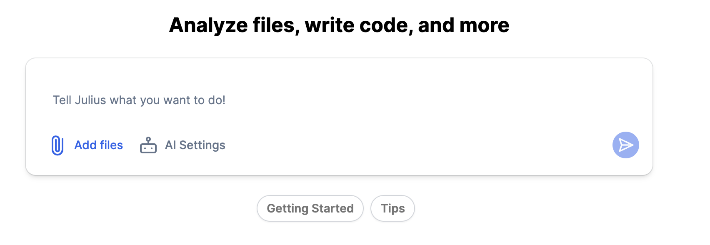Open AI configuration via the robot icon

click(148, 145)
